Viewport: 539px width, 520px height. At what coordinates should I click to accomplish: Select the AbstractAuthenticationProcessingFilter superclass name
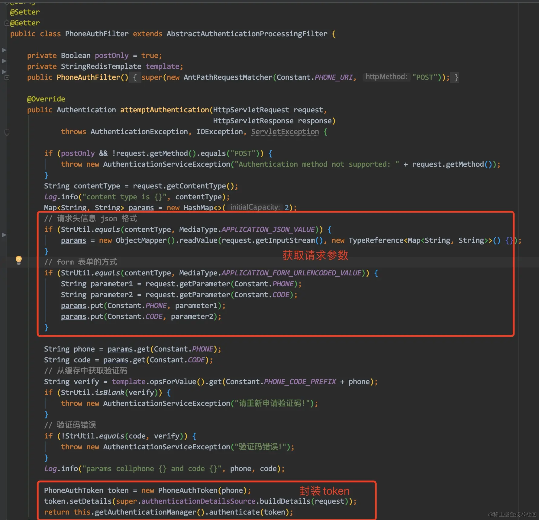247,34
